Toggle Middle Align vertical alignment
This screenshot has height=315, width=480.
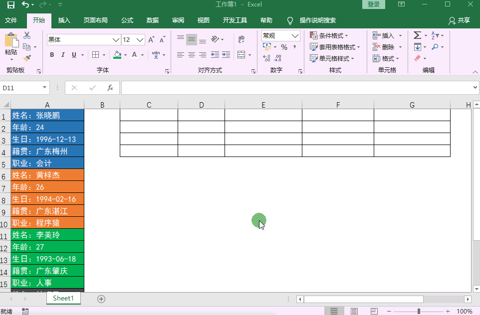(x=192, y=39)
